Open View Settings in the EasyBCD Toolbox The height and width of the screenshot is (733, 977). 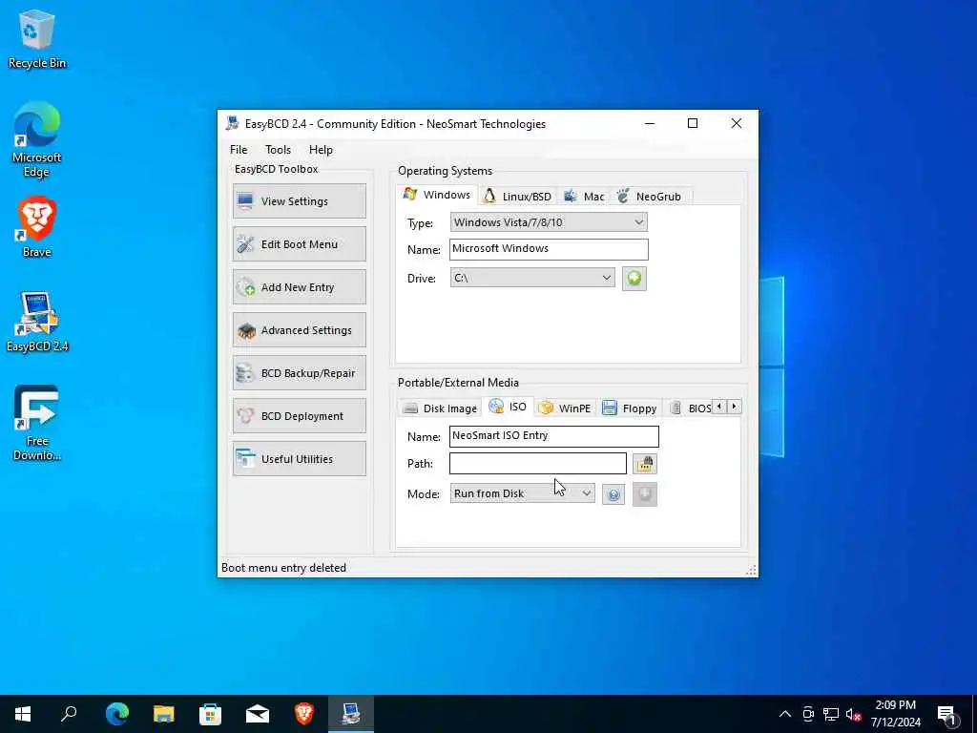(x=299, y=200)
